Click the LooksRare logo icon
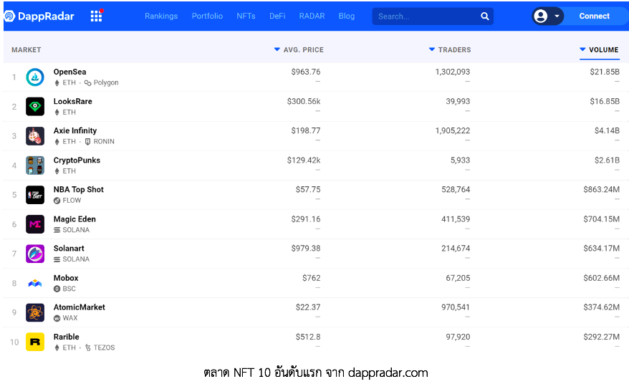This screenshot has width=629, height=384. point(35,106)
